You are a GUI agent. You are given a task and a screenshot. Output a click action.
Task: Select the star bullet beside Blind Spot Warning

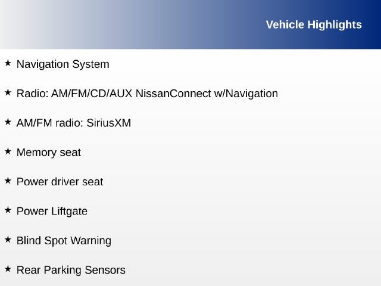click(x=8, y=240)
